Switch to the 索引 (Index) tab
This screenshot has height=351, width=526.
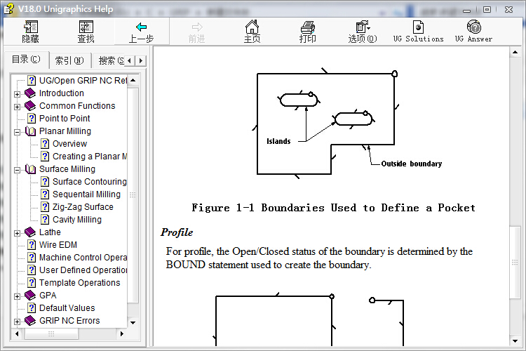click(x=69, y=60)
